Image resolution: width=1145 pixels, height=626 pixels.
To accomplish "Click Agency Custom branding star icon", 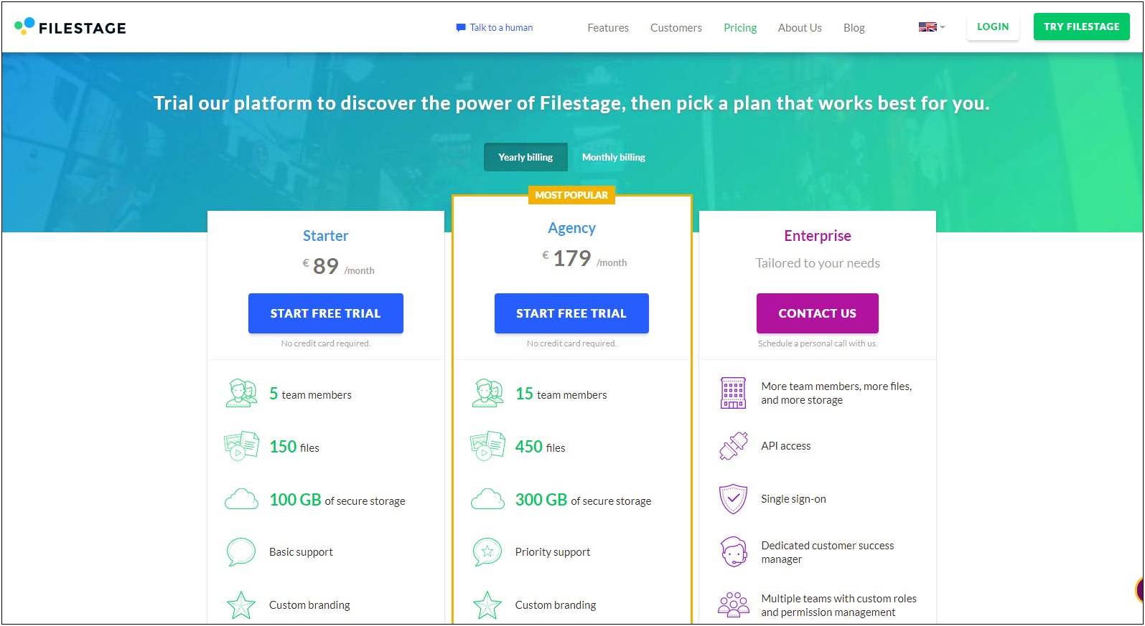I will tap(487, 605).
